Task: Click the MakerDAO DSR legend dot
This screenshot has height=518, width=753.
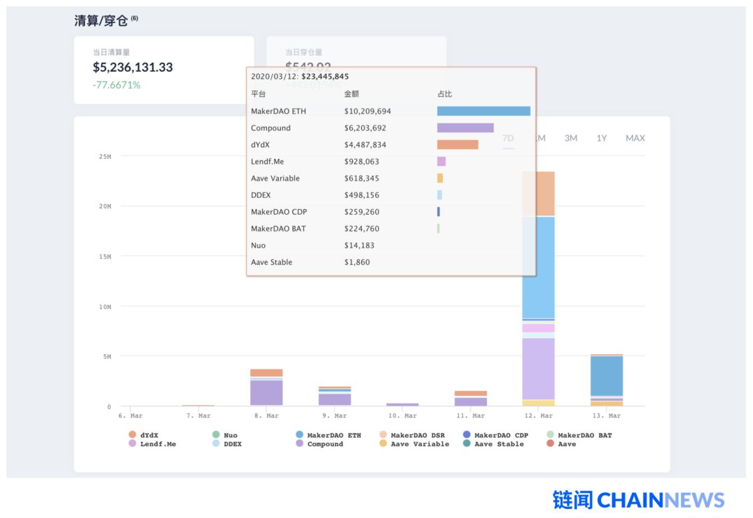Action: [x=383, y=435]
